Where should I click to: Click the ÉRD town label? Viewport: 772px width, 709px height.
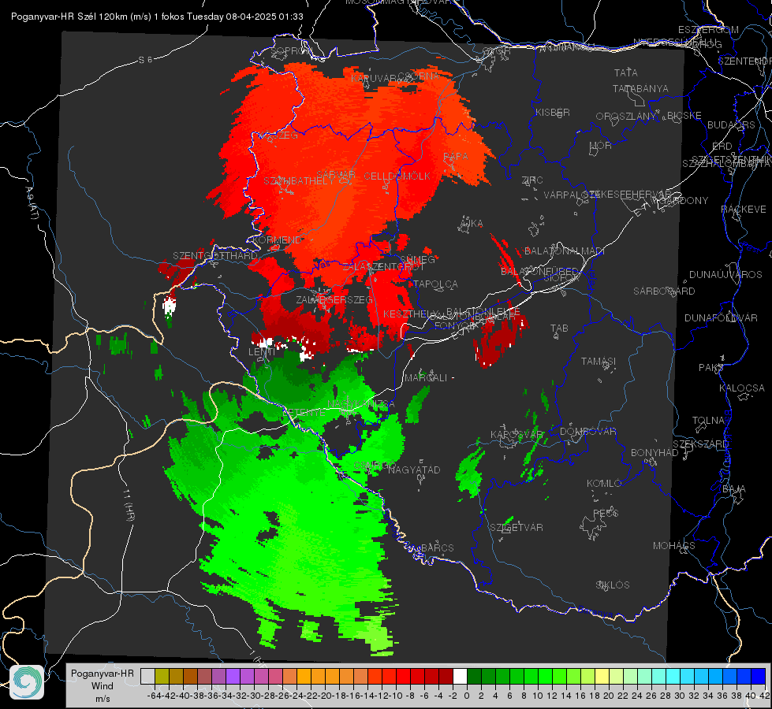tap(722, 146)
